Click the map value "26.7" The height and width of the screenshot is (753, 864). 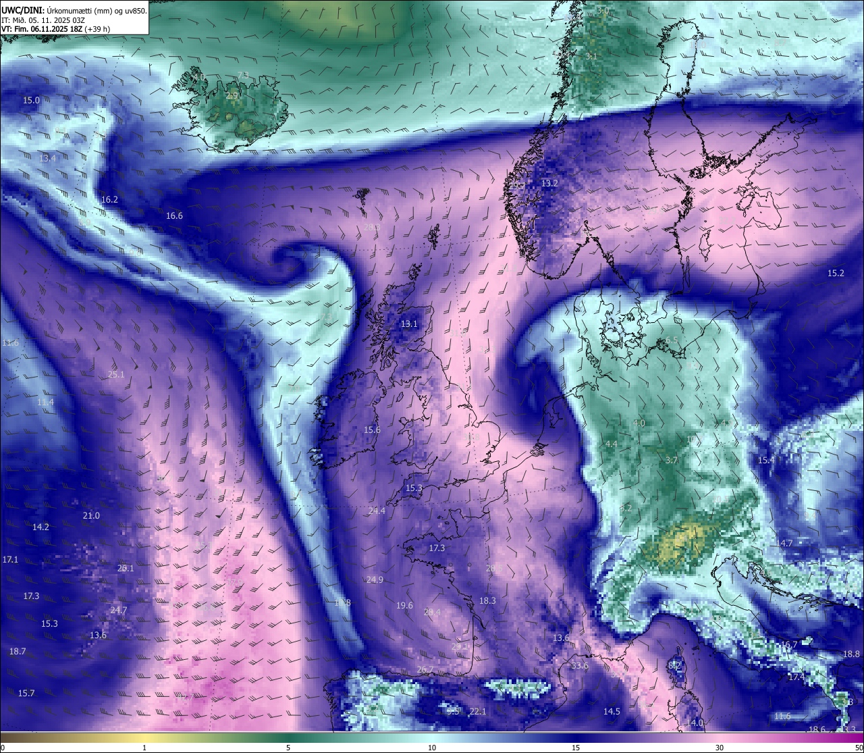tap(425, 669)
